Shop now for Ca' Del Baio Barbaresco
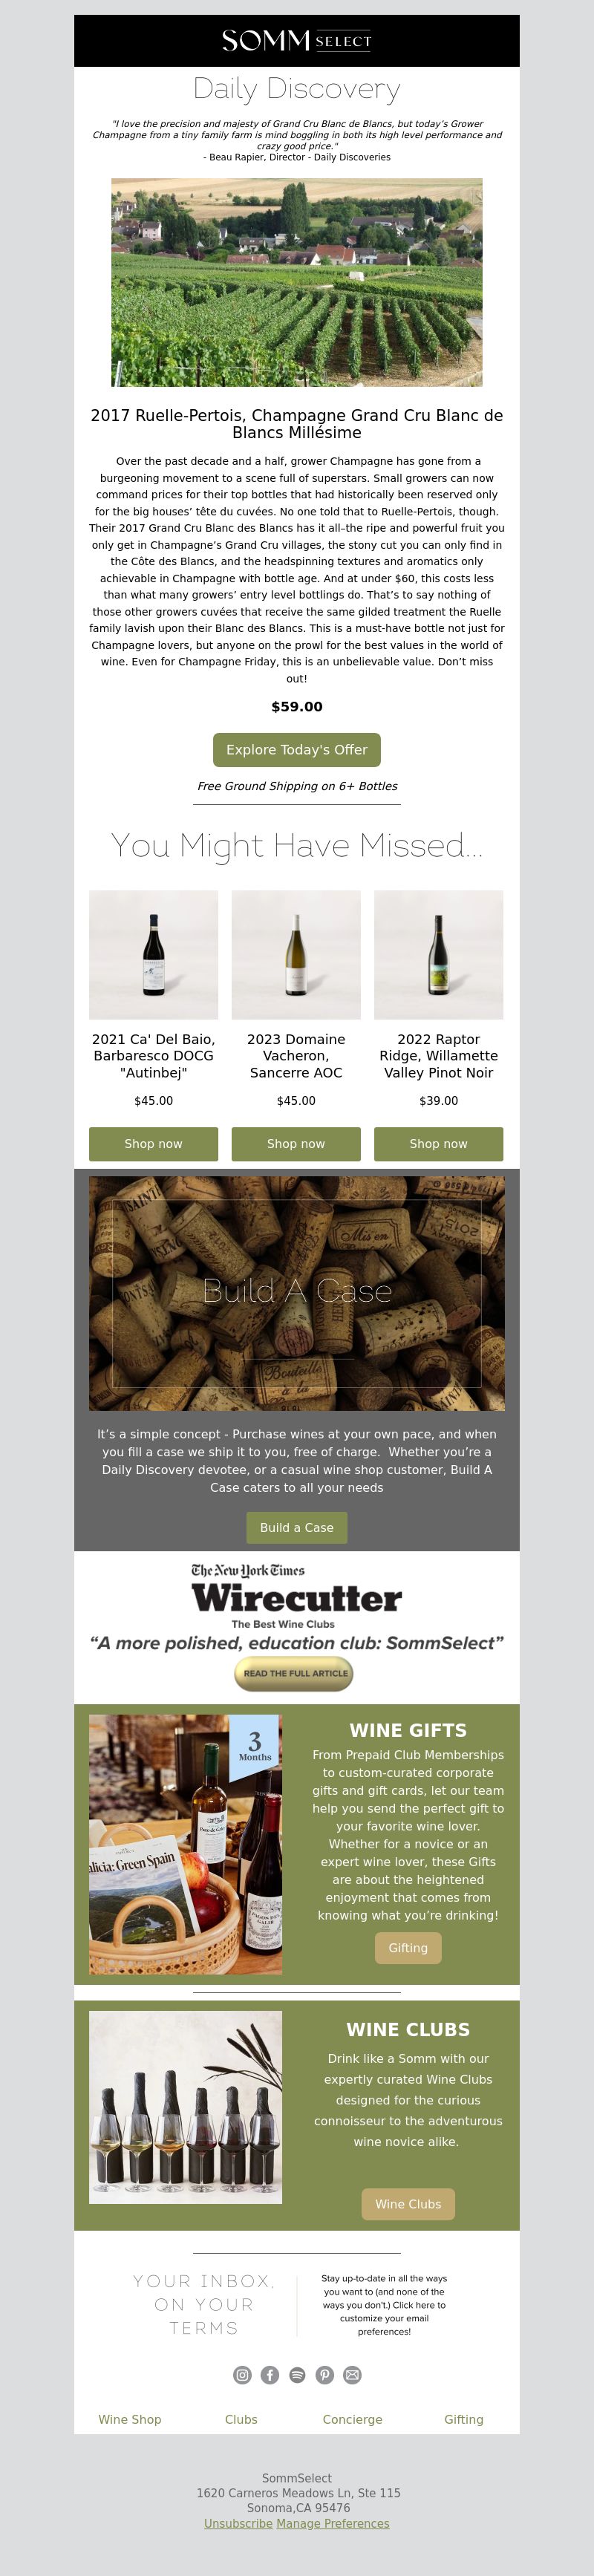Viewport: 594px width, 2576px height. tap(153, 1144)
